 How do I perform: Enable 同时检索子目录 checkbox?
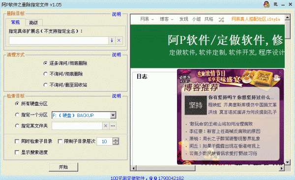click(x=33, y=141)
